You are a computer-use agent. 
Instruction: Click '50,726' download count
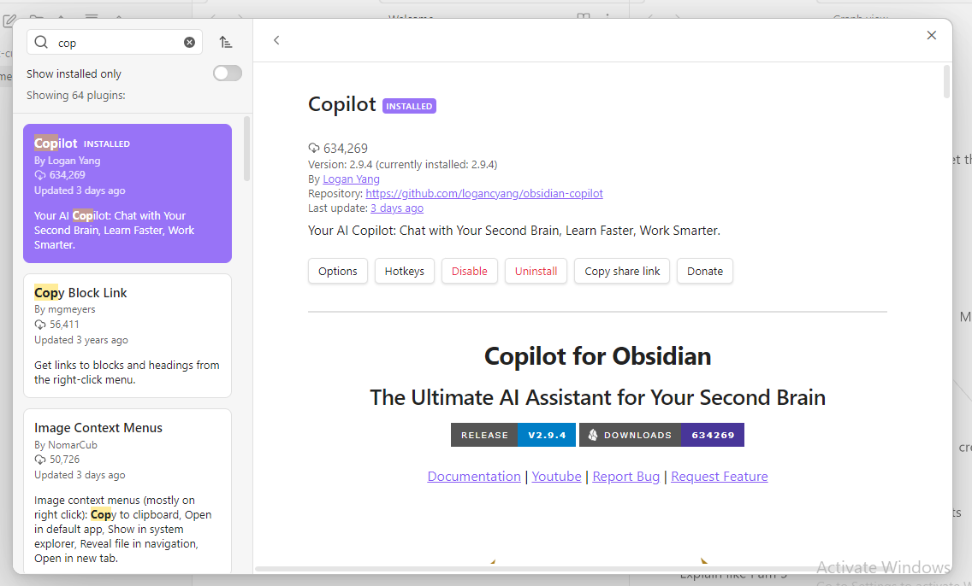click(64, 459)
